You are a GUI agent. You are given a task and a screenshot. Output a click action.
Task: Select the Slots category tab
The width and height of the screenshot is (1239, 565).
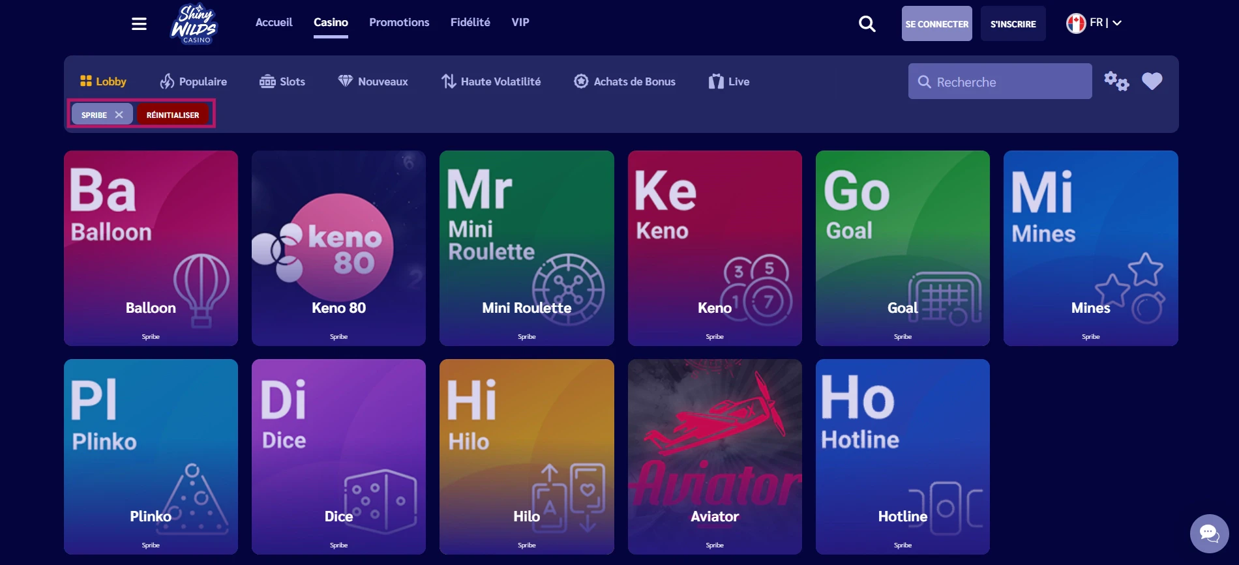pos(282,81)
